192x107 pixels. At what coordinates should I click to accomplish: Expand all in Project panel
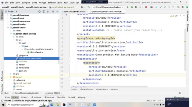44,11
